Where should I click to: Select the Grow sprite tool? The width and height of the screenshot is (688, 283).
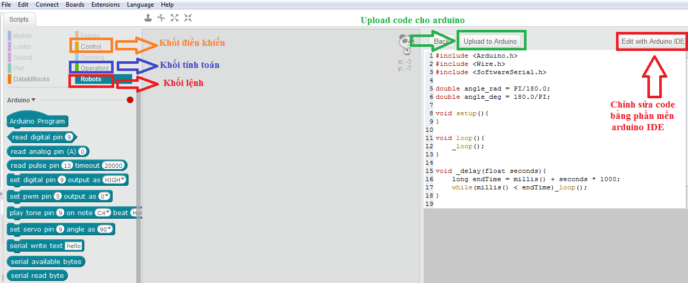point(175,18)
